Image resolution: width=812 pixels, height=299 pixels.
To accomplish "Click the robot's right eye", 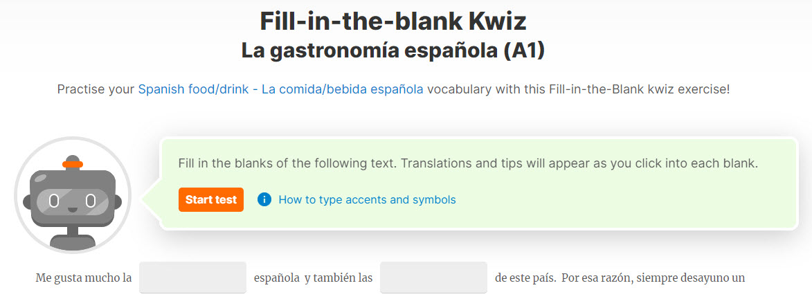I will click(91, 201).
